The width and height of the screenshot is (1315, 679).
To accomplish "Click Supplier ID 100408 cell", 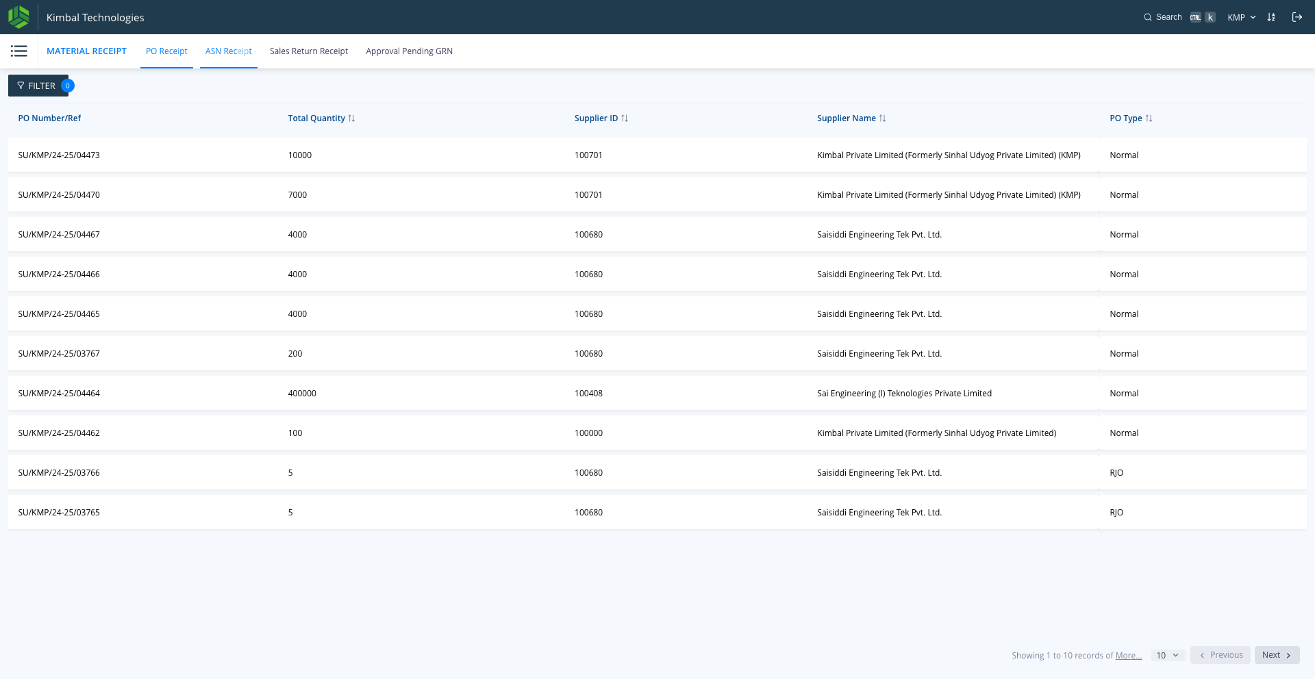I will pyautogui.click(x=588, y=394).
